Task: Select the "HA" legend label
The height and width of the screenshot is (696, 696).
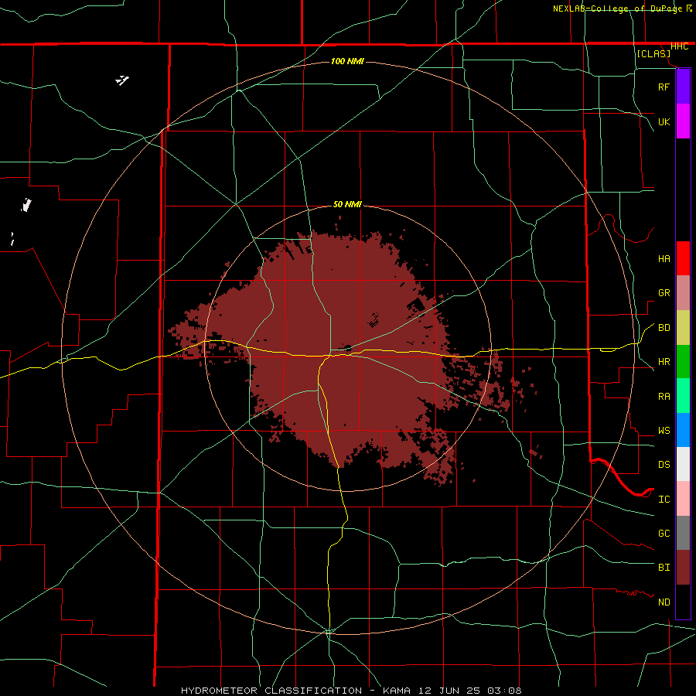Action: point(664,259)
